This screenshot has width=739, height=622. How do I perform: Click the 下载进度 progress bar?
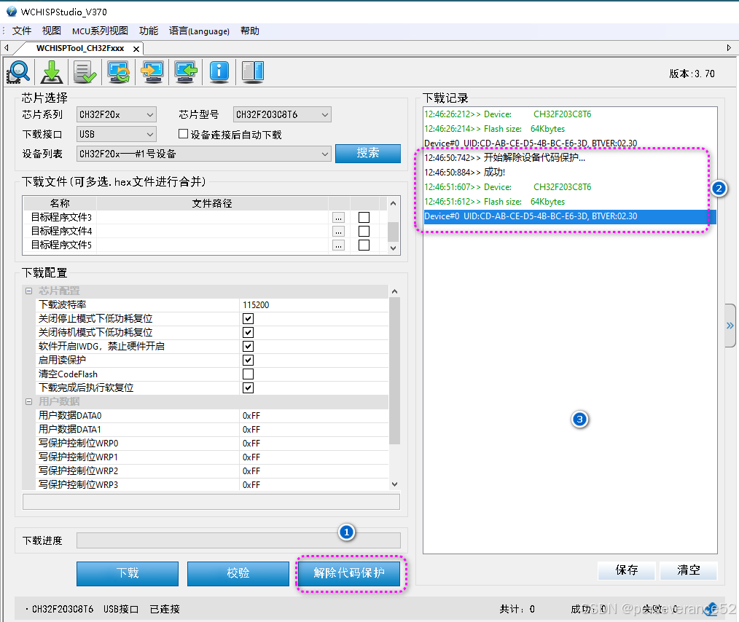[238, 540]
